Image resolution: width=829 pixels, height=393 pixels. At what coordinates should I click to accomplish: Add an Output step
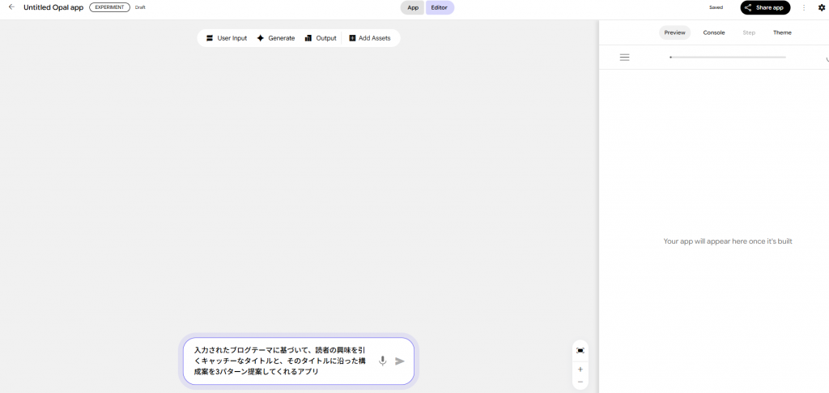coord(321,38)
